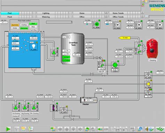Switch to the Pool screen tab

click(x=10, y=13)
